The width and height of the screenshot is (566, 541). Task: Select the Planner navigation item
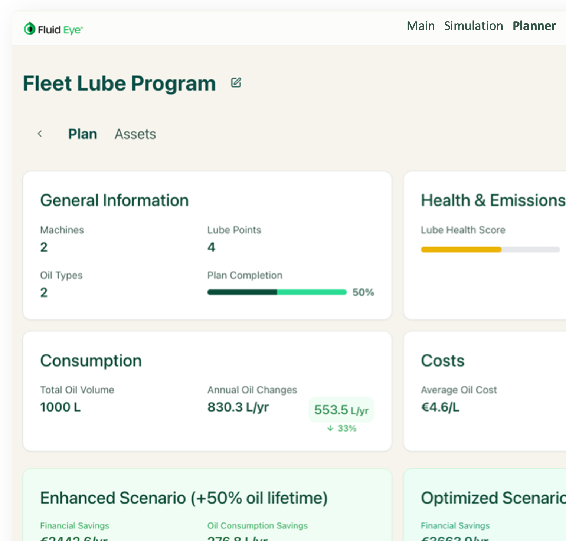(534, 26)
